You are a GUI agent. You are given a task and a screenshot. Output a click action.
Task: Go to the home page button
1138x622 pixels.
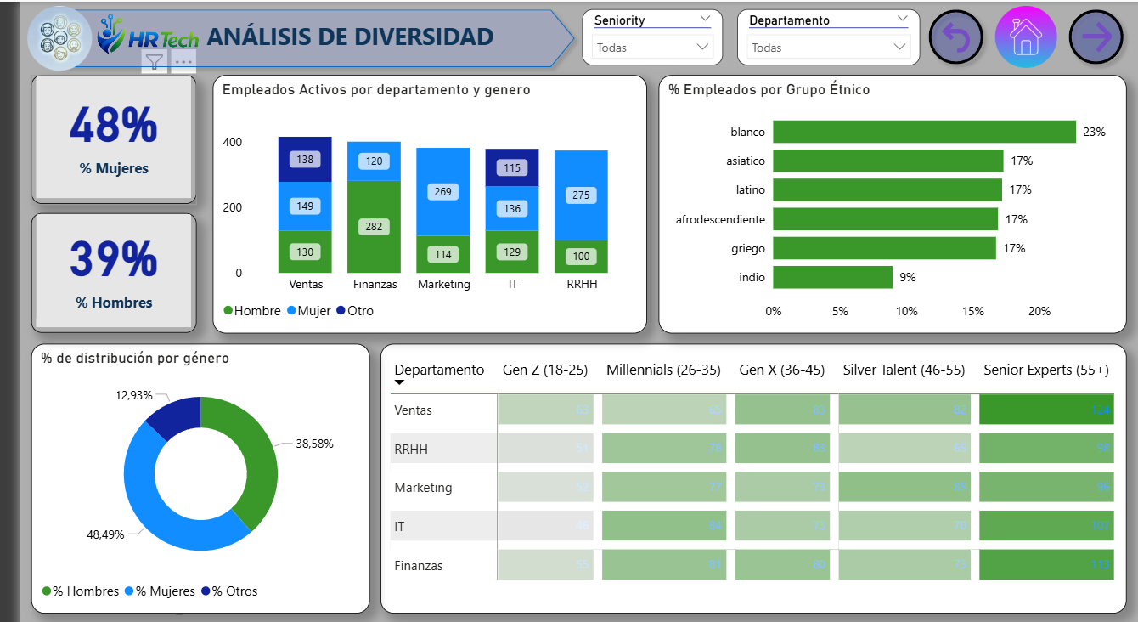[x=1026, y=37]
